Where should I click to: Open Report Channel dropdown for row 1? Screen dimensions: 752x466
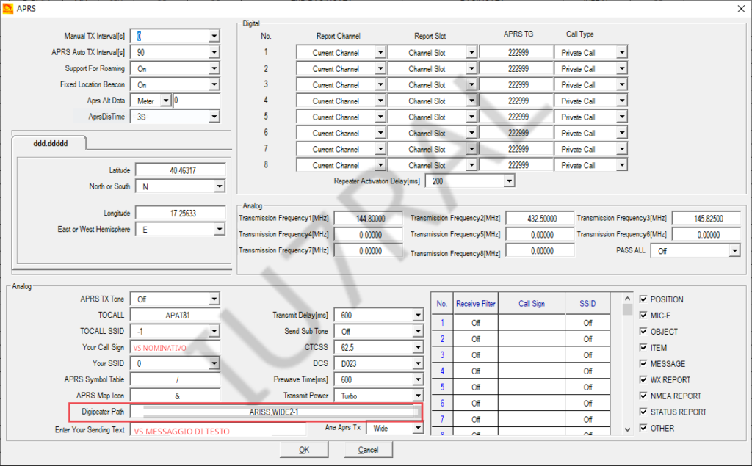[380, 53]
